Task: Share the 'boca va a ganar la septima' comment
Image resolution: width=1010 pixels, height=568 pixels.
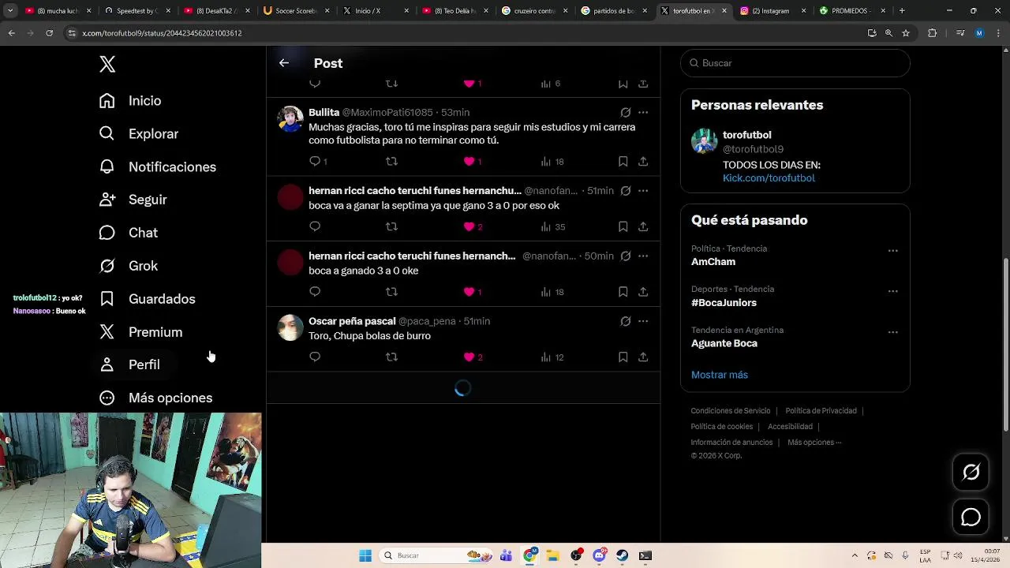Action: (643, 226)
